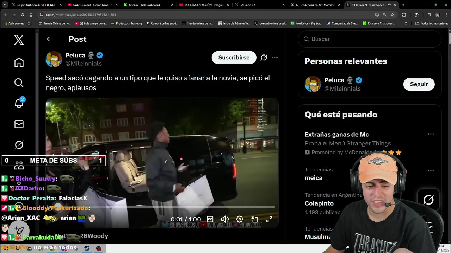451x253 pixels.
Task: Open Grok icon in X left sidebar
Action: pyautogui.click(x=19, y=145)
